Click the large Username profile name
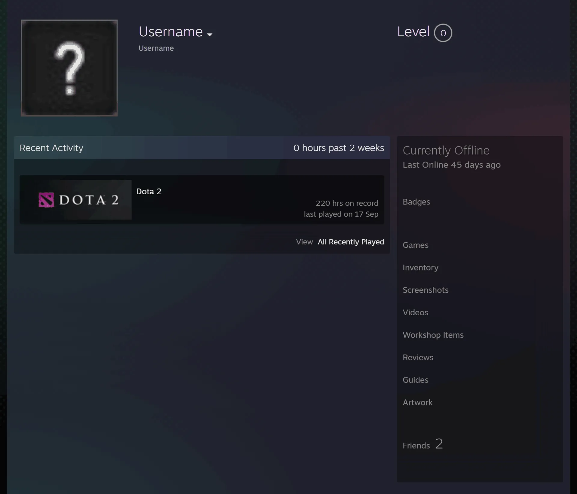 pyautogui.click(x=171, y=32)
